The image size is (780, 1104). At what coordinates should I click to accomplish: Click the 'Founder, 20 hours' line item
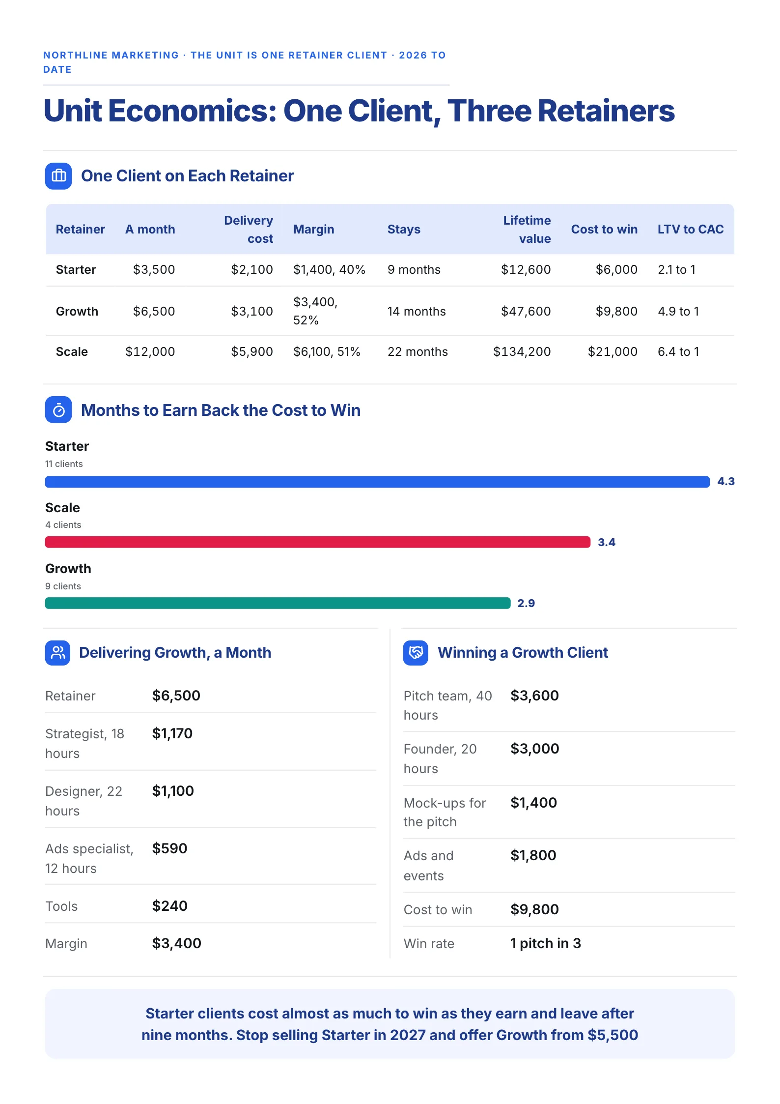tap(441, 758)
